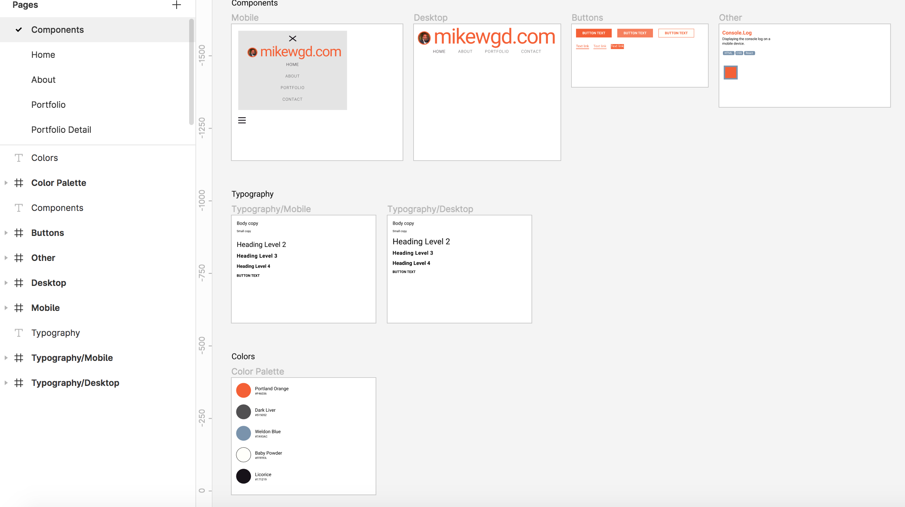Click PORTFOLIO in the desktop navigation
This screenshot has height=507, width=905.
coord(497,52)
